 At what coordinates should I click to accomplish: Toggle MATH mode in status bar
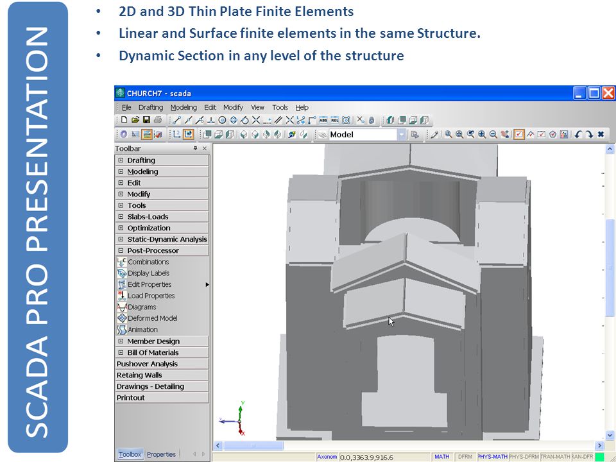(x=442, y=457)
